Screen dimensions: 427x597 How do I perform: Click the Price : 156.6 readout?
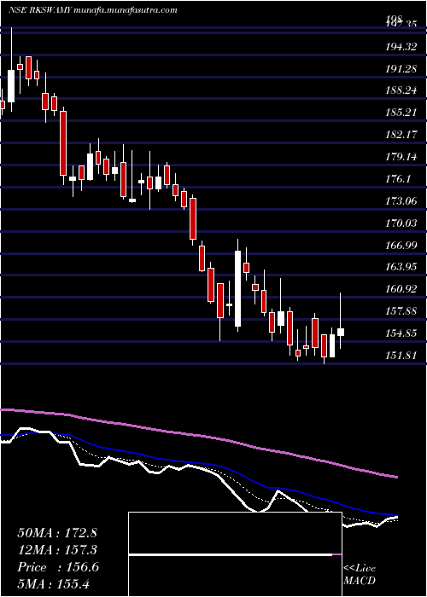tap(58, 567)
